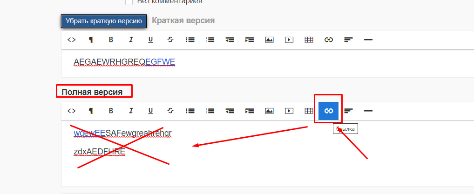
Task: Toggle italic in Краткая версия toolbar
Action: [131, 40]
